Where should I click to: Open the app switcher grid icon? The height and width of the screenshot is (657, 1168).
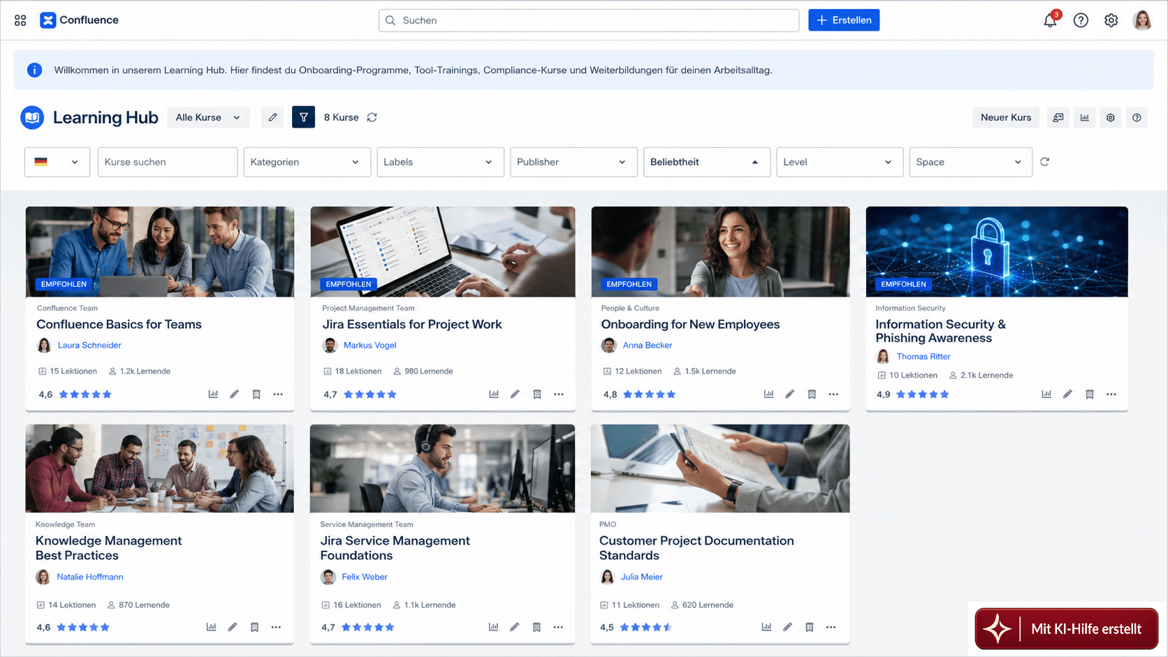(20, 20)
